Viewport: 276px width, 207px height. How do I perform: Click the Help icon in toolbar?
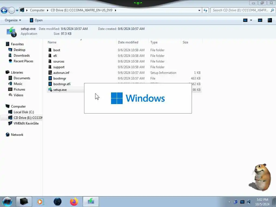point(270,20)
